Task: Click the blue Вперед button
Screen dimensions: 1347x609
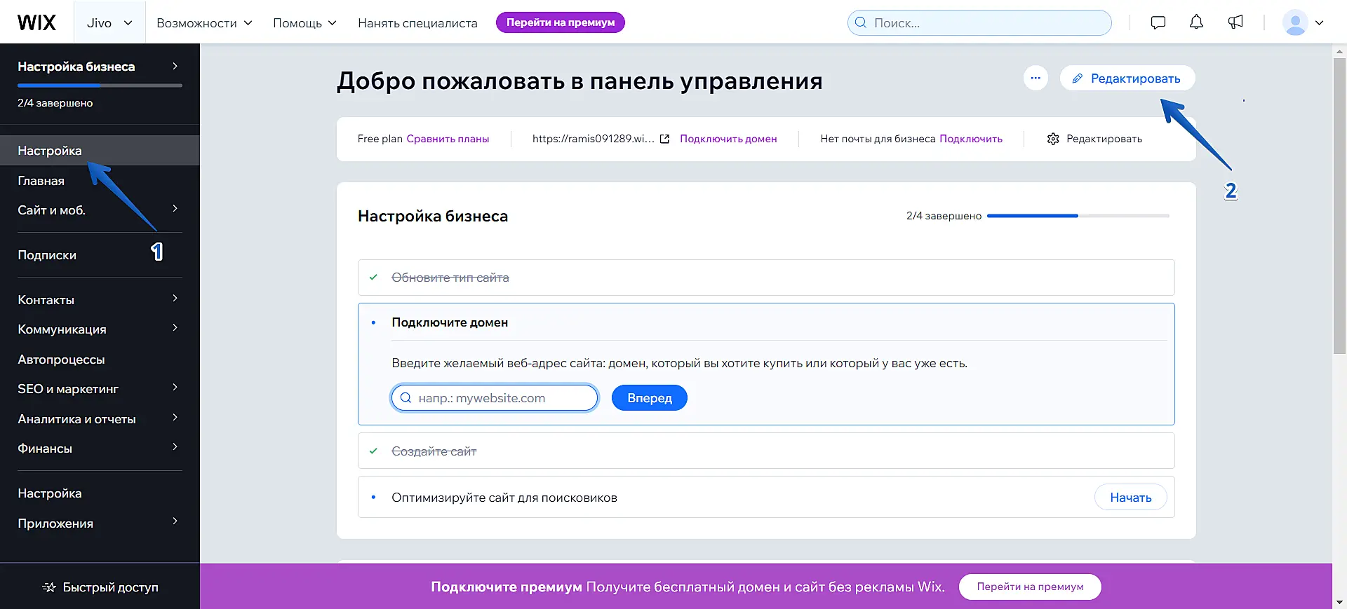Action: pyautogui.click(x=649, y=398)
